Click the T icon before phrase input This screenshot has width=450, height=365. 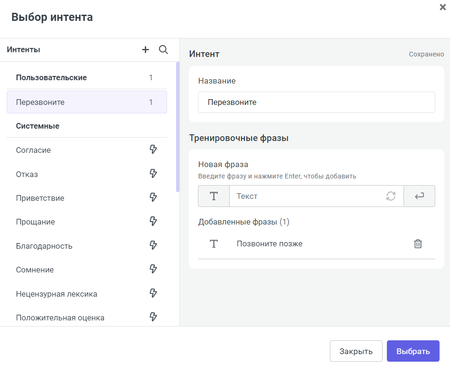click(214, 196)
